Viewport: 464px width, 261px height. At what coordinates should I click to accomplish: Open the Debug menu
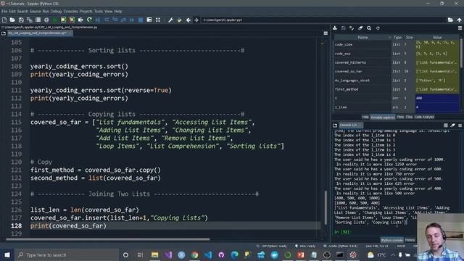56,12
